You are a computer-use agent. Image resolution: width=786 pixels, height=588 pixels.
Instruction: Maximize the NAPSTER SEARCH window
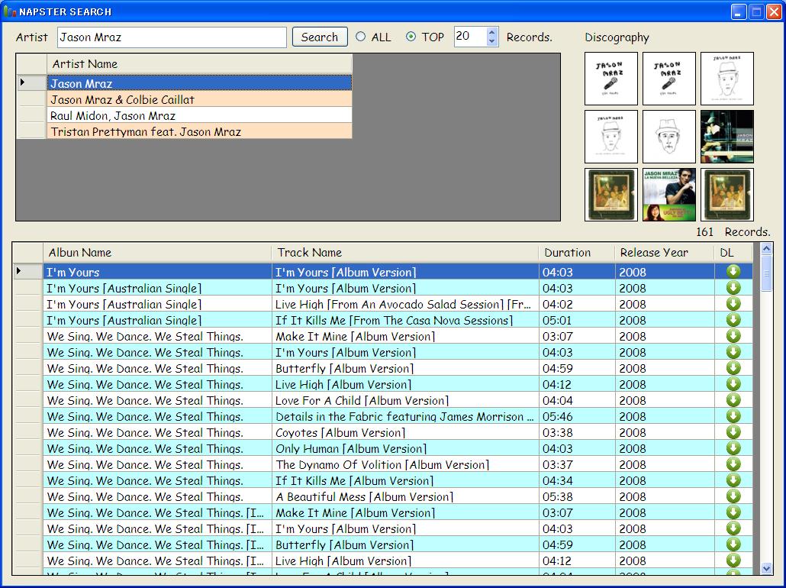pos(756,11)
